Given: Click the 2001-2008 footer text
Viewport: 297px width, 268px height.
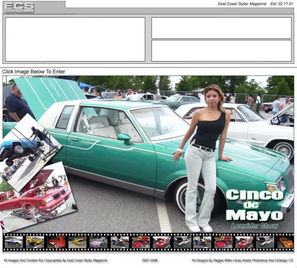Looking at the screenshot, I should pos(150,260).
